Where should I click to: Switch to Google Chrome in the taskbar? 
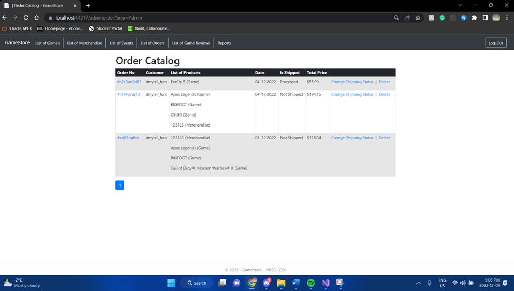pos(252,283)
